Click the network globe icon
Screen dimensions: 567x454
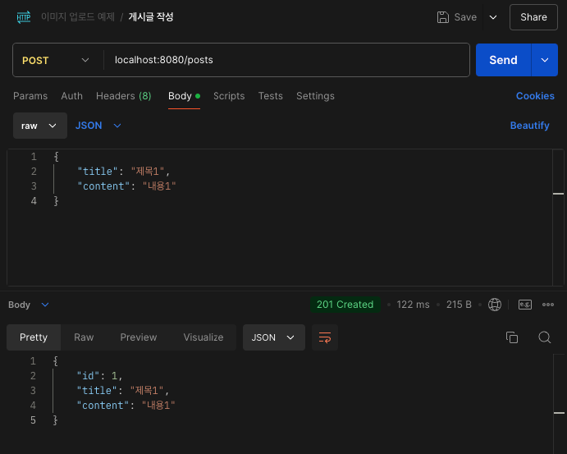coord(495,305)
